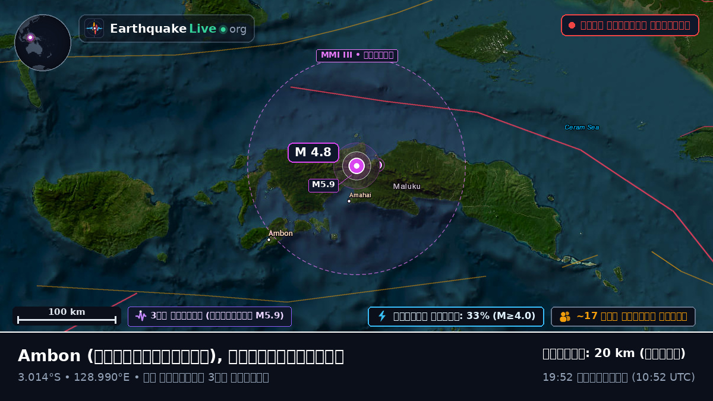Click the EarthquakeLive.org site title

point(178,29)
